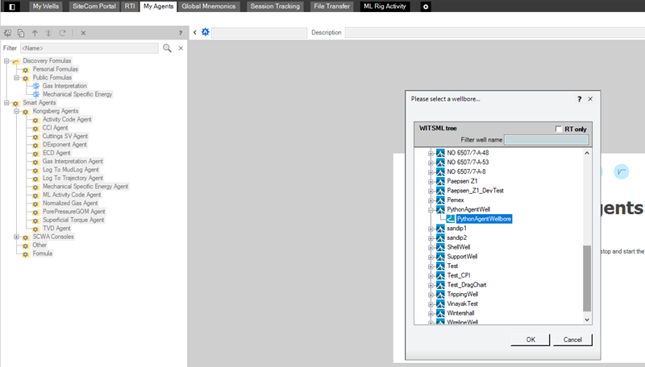Open dialog help question mark
The width and height of the screenshot is (645, 367).
point(579,99)
